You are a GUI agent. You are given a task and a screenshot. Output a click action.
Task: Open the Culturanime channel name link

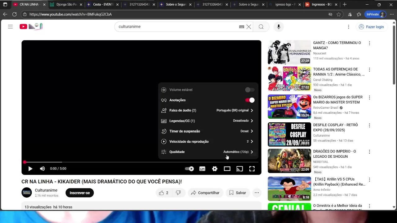click(x=46, y=190)
